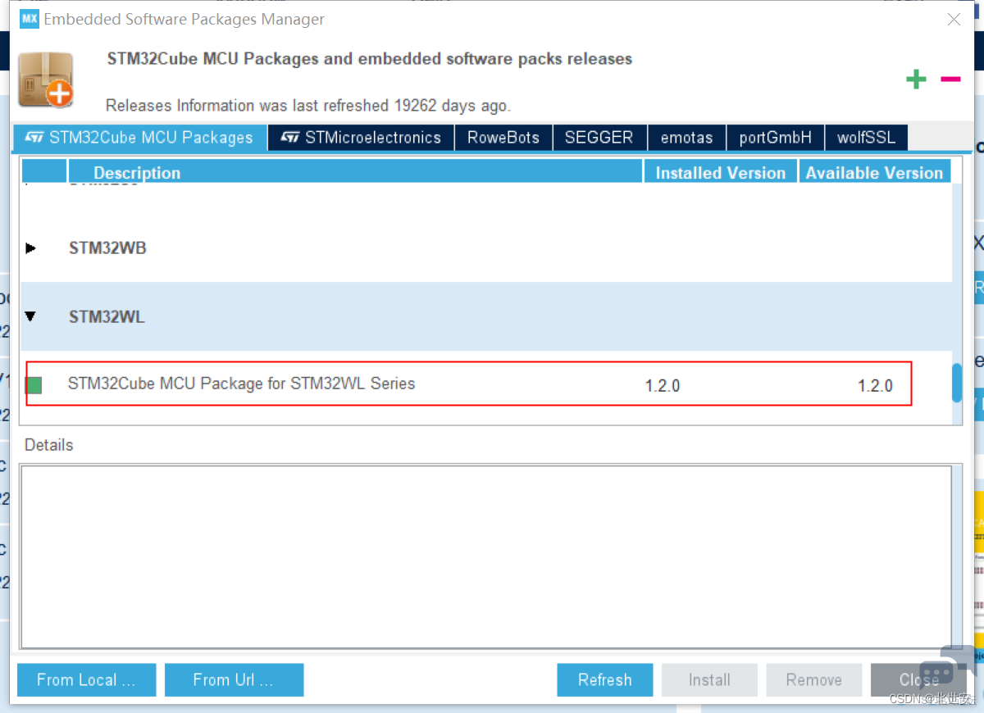The width and height of the screenshot is (984, 713).
Task: Click the From Url ... button
Action: pos(234,679)
